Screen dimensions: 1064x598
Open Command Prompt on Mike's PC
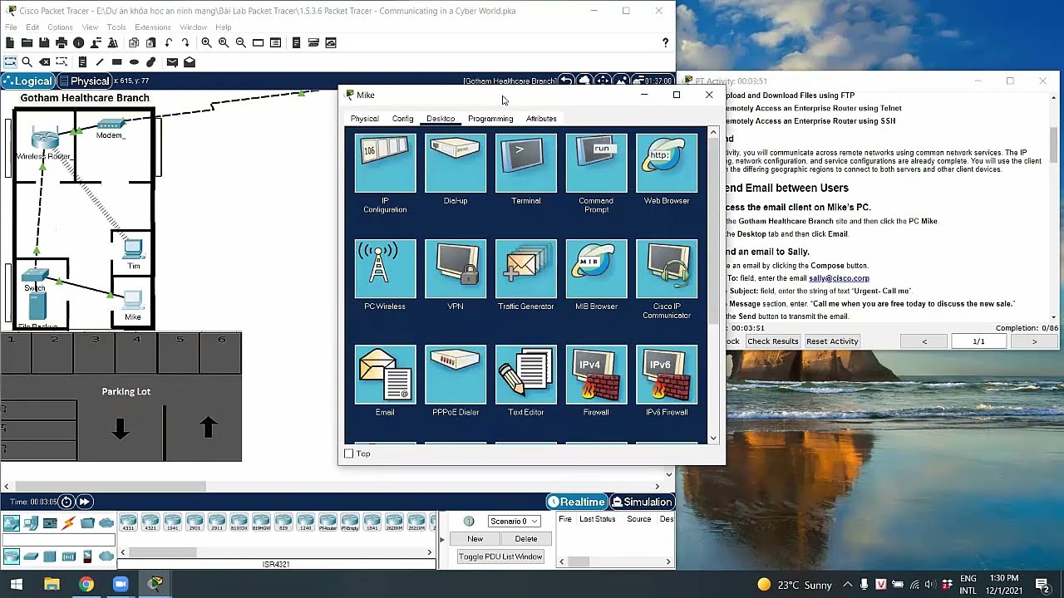(596, 164)
